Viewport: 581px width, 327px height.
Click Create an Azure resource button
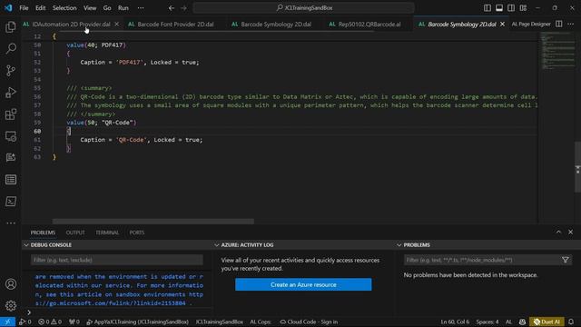point(303,284)
